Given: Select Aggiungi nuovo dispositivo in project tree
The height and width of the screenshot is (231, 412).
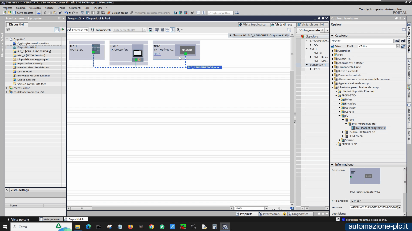Looking at the screenshot, I should (33, 43).
